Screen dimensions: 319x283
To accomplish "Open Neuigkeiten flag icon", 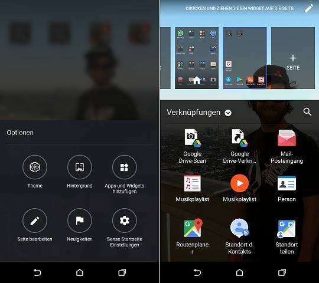I will pyautogui.click(x=80, y=221).
